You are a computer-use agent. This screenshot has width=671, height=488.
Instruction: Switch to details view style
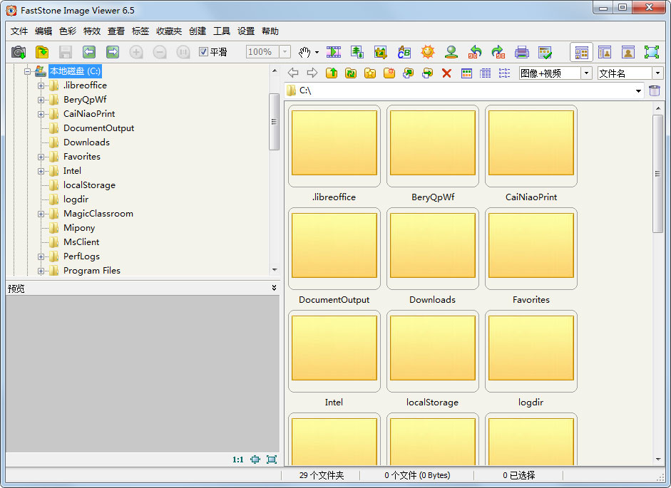click(486, 73)
